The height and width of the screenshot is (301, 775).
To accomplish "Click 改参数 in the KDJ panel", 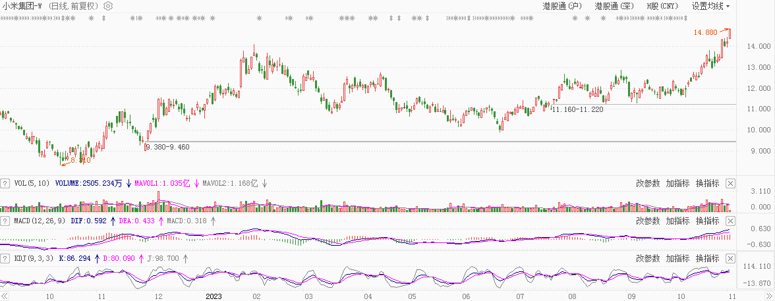I will [x=648, y=259].
